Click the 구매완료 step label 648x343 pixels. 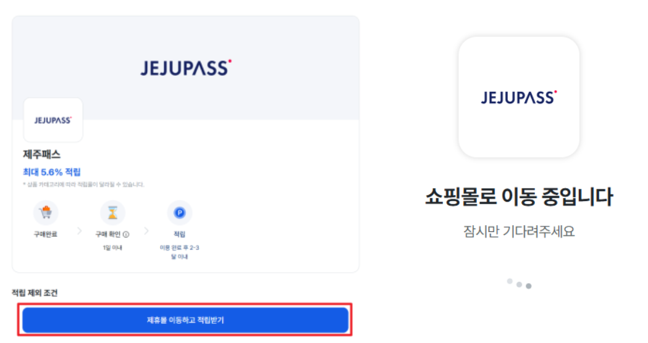pyautogui.click(x=46, y=234)
